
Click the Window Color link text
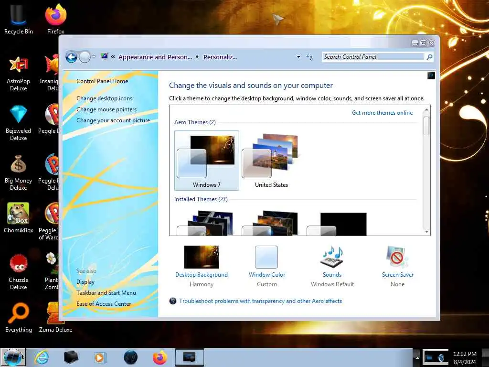click(267, 275)
